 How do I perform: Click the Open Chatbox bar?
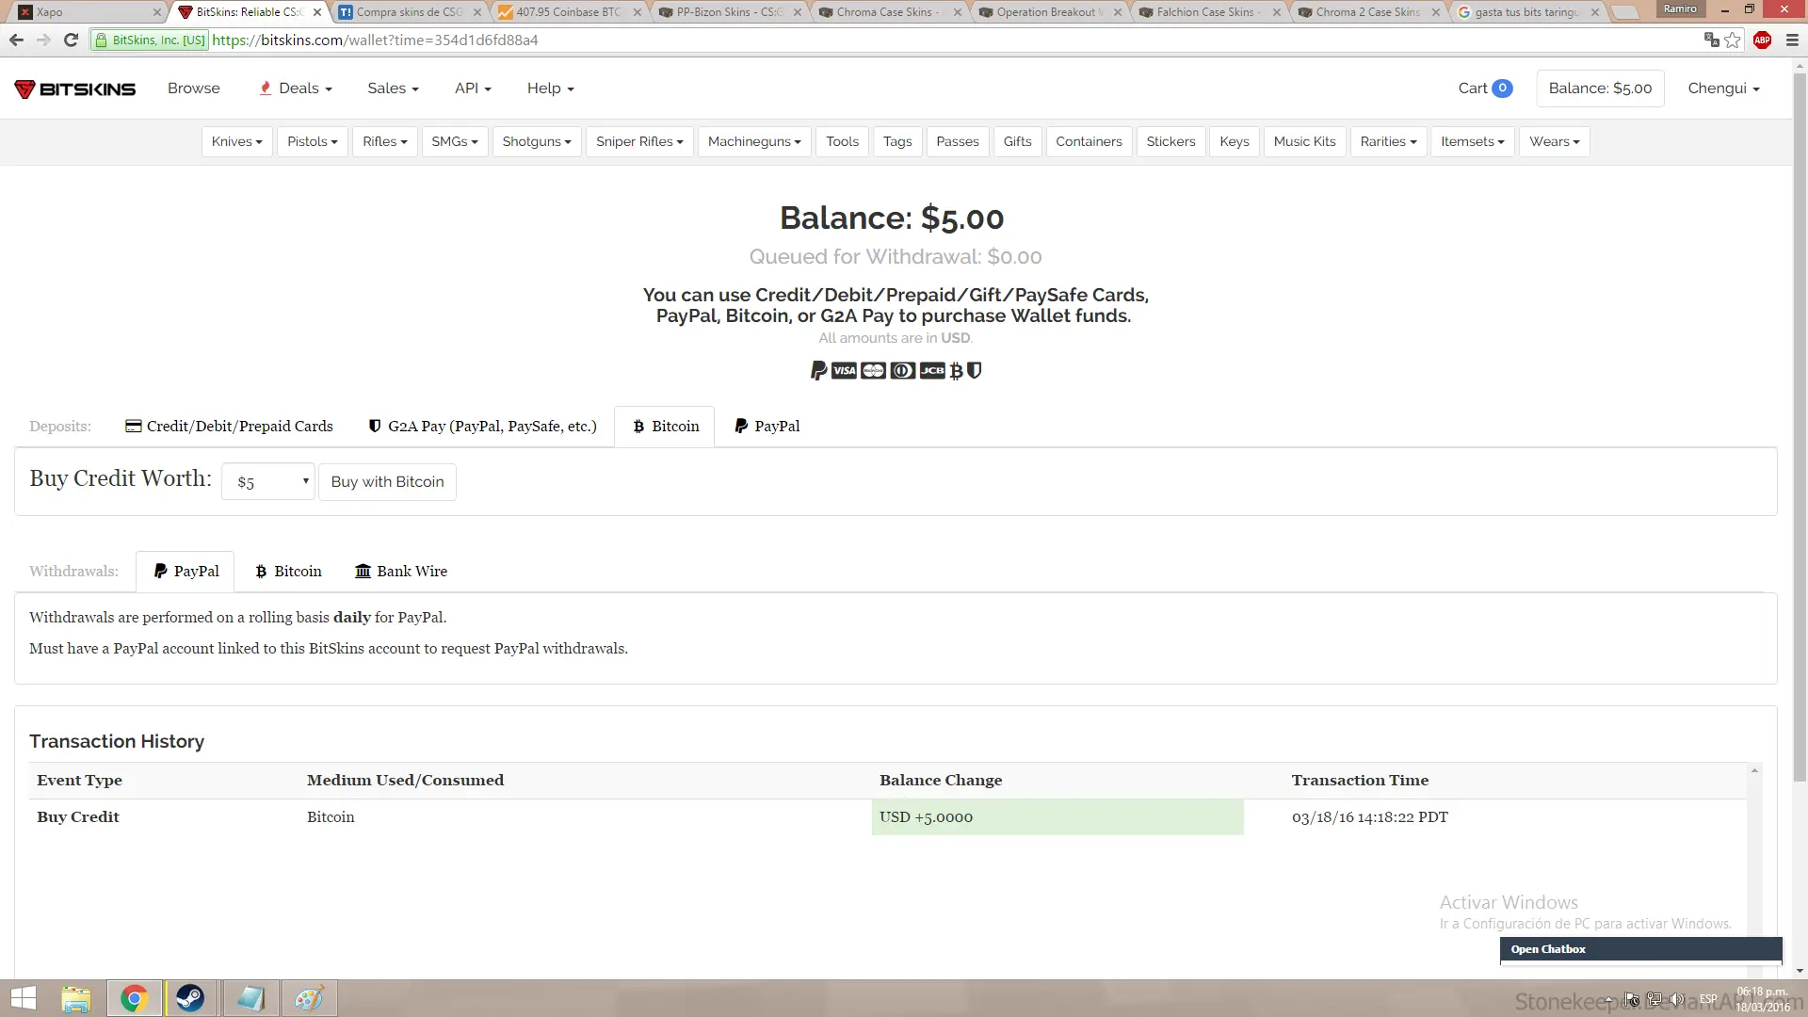(1640, 949)
